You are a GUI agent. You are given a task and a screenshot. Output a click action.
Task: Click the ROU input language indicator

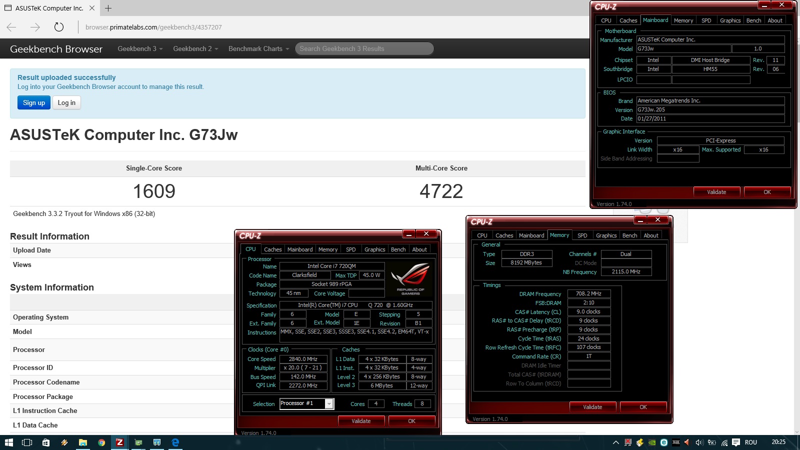(x=751, y=442)
